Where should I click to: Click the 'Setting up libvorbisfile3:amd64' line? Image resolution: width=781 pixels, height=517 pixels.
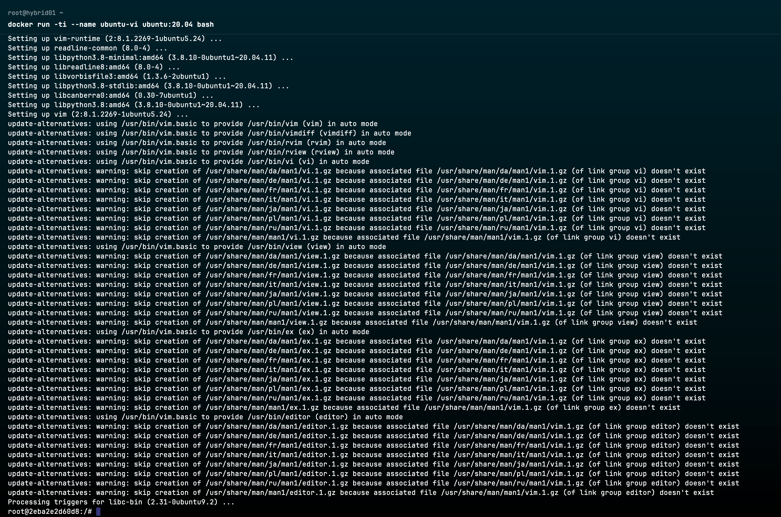point(117,76)
